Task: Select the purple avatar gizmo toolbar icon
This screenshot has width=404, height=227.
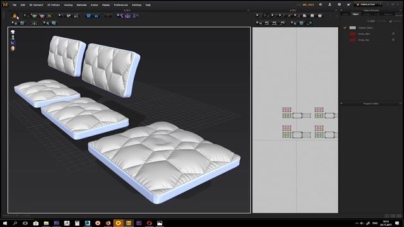Action: pyautogui.click(x=128, y=16)
